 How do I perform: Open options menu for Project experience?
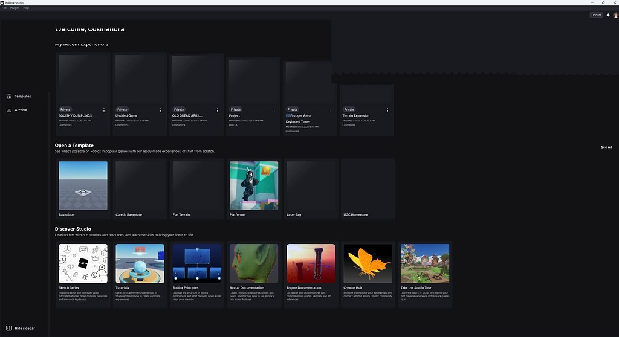pos(274,110)
